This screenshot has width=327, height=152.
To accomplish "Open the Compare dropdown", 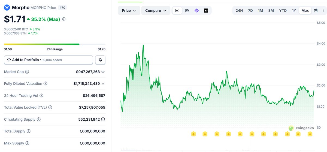I will coord(156,11).
